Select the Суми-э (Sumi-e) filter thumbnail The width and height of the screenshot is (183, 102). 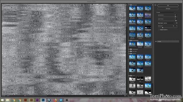[132, 70]
